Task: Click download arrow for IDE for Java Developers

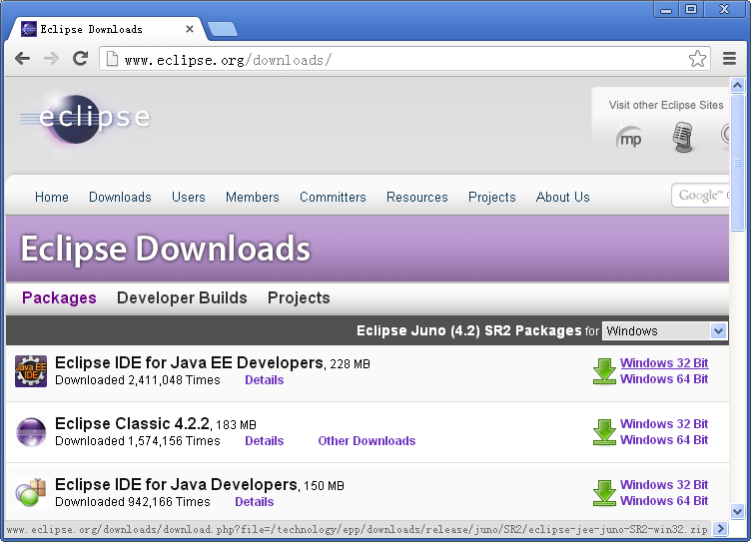Action: point(604,493)
